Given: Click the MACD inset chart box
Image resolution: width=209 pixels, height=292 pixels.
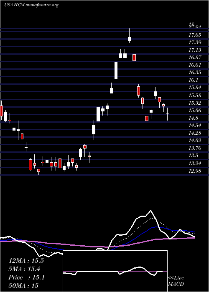Looking at the screenshot, I should 115,271.
